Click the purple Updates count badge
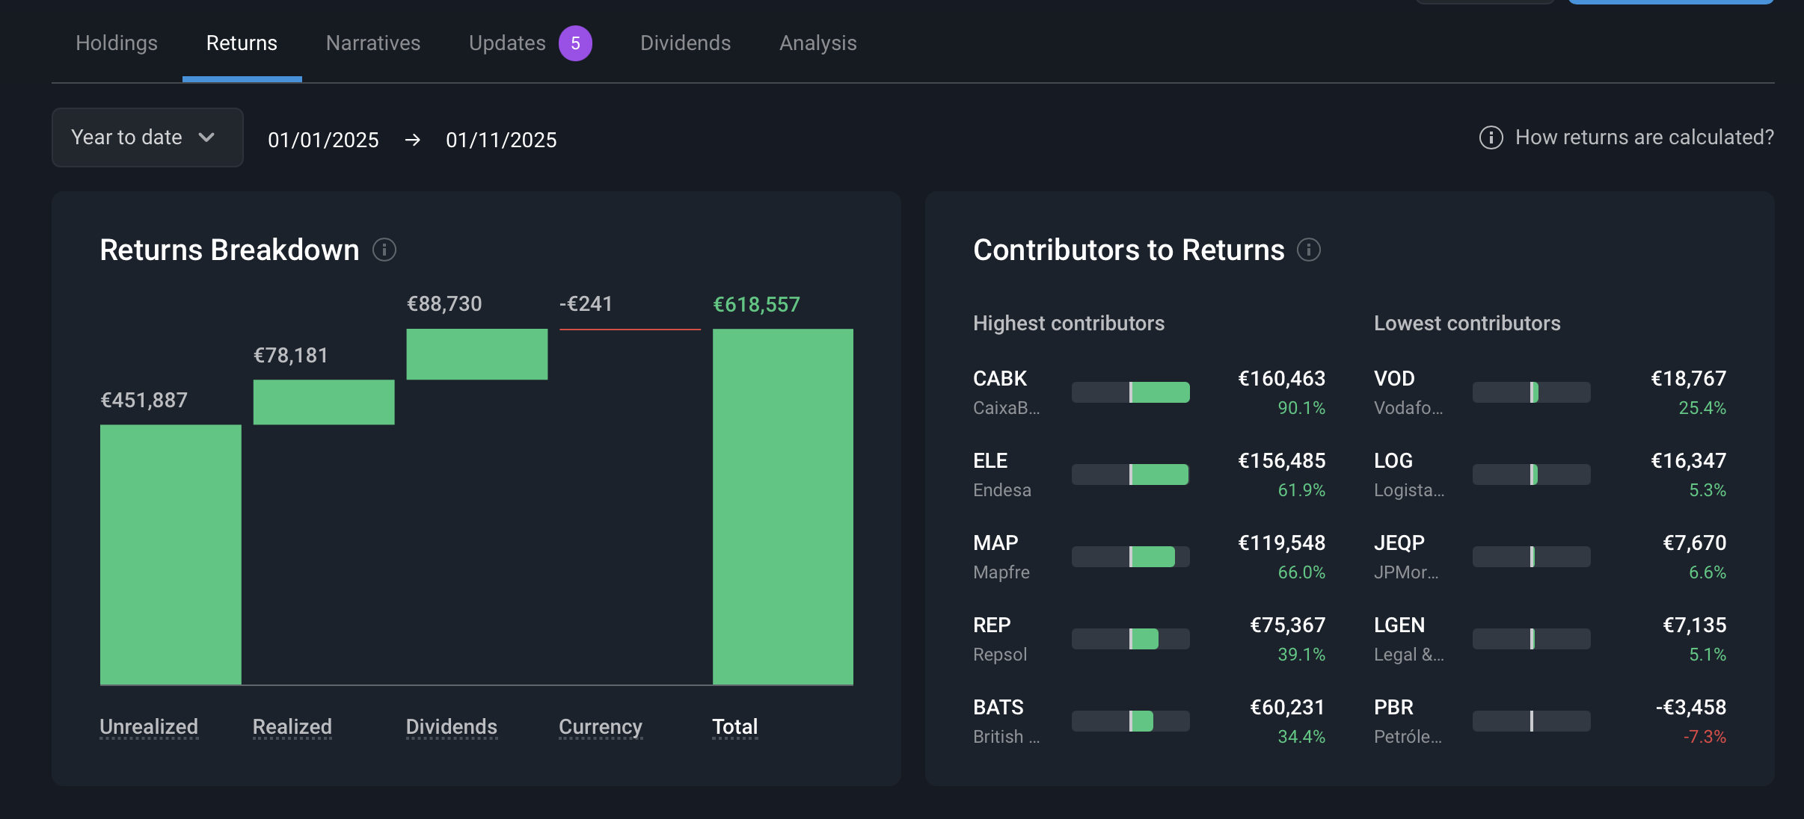 575,43
